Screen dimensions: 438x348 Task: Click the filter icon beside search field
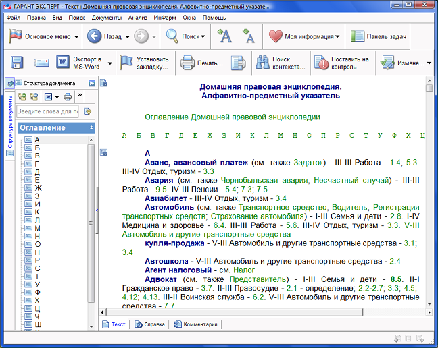(87, 111)
